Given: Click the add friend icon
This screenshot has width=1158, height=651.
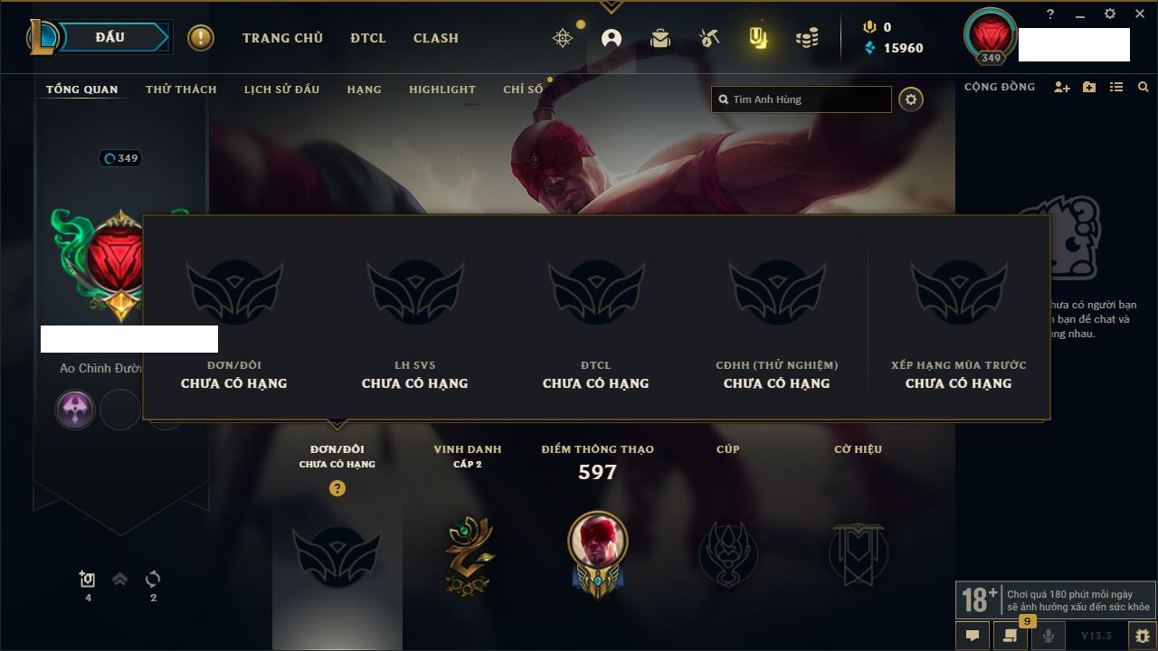Looking at the screenshot, I should pyautogui.click(x=1062, y=88).
